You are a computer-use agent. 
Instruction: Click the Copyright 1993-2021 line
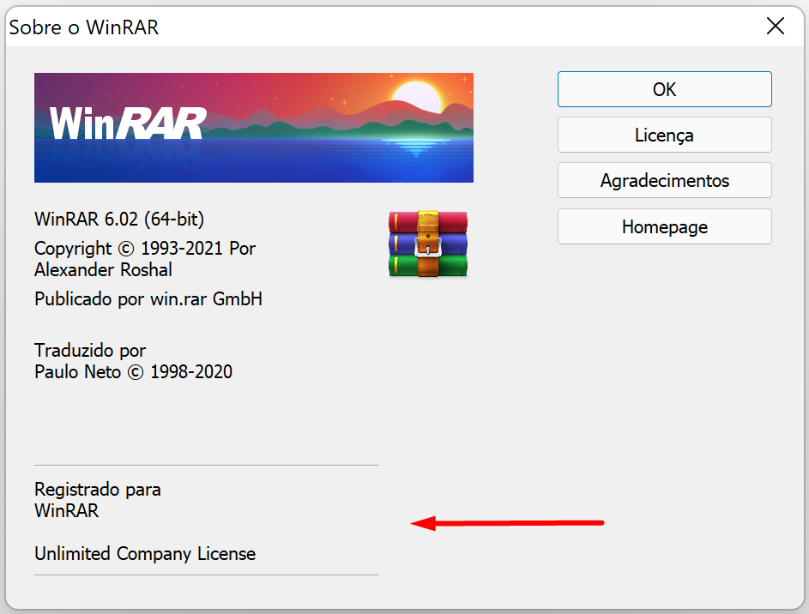coord(145,249)
